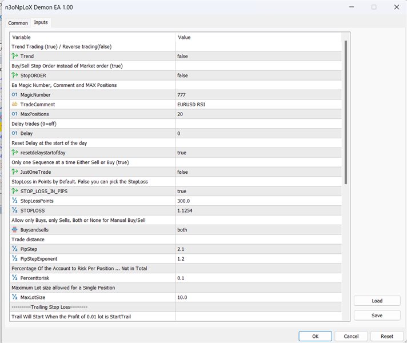Edit the STOPLOSS value 1.1254
Viewport: 407px width, 343px height.
point(258,210)
